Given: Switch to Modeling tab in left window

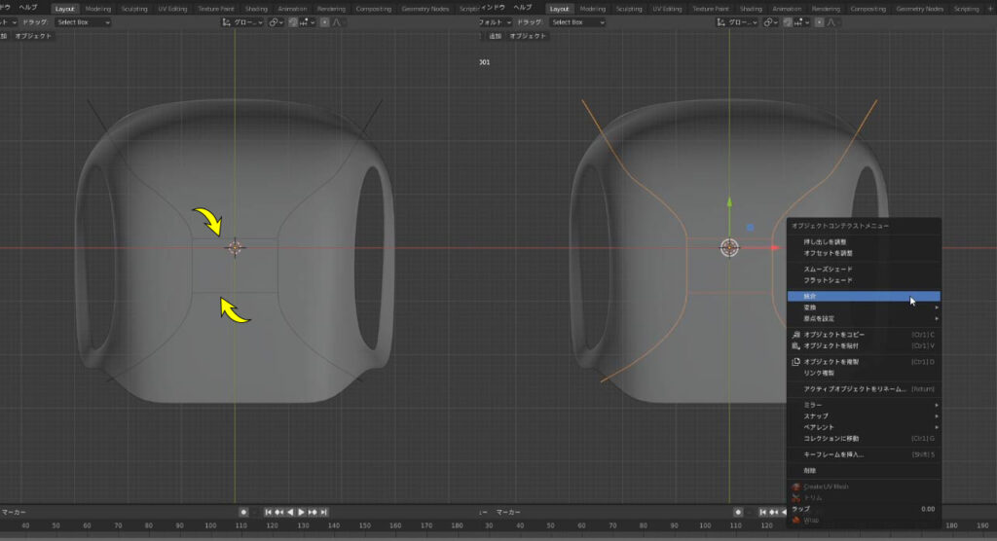Looking at the screenshot, I should (x=97, y=9).
